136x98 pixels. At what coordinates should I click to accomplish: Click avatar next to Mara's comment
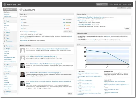(23, 58)
